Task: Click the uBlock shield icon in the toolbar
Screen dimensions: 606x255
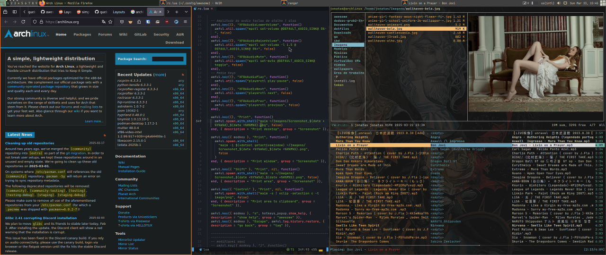Action: click(167, 22)
